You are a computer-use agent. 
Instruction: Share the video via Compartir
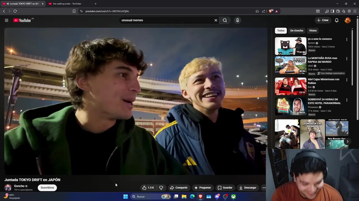point(179,188)
